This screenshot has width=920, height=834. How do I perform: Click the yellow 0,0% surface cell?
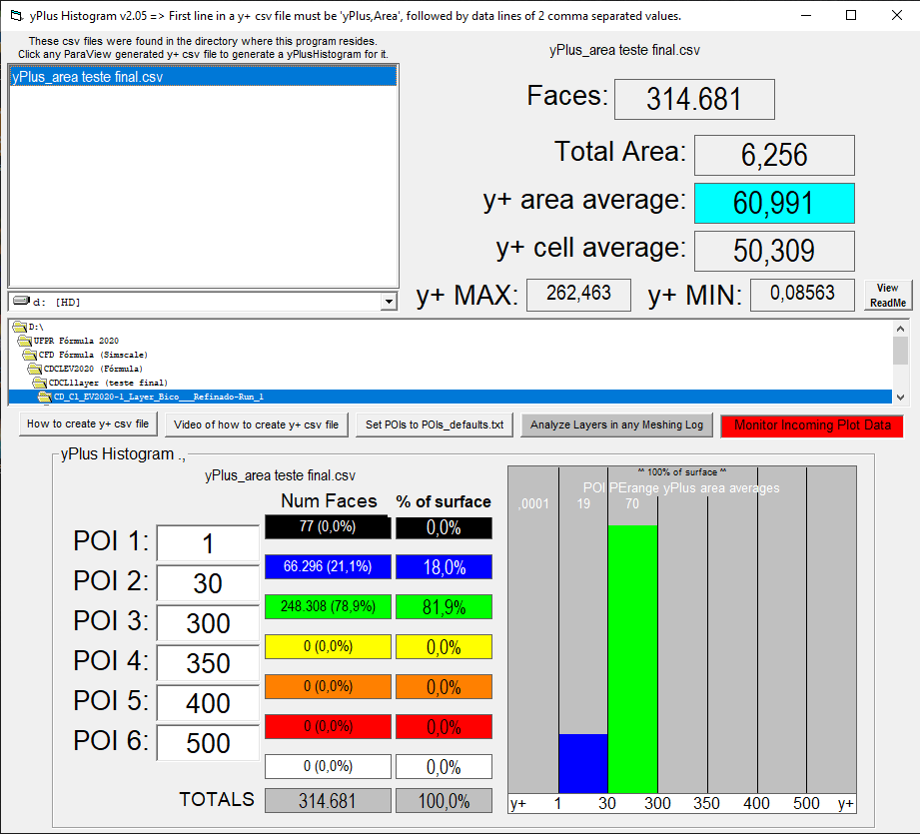click(x=444, y=646)
